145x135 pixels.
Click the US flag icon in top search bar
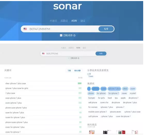point(25,29)
